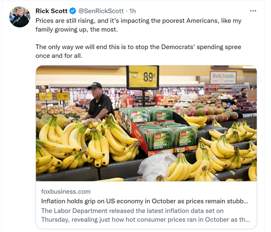Click the 89 cent price sign in photo
The width and height of the screenshot is (271, 232).
click(143, 77)
